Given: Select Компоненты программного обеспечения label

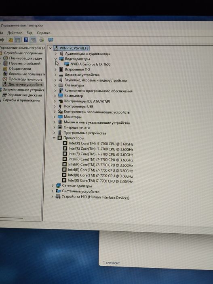Looking at the screenshot, I should (x=98, y=91).
